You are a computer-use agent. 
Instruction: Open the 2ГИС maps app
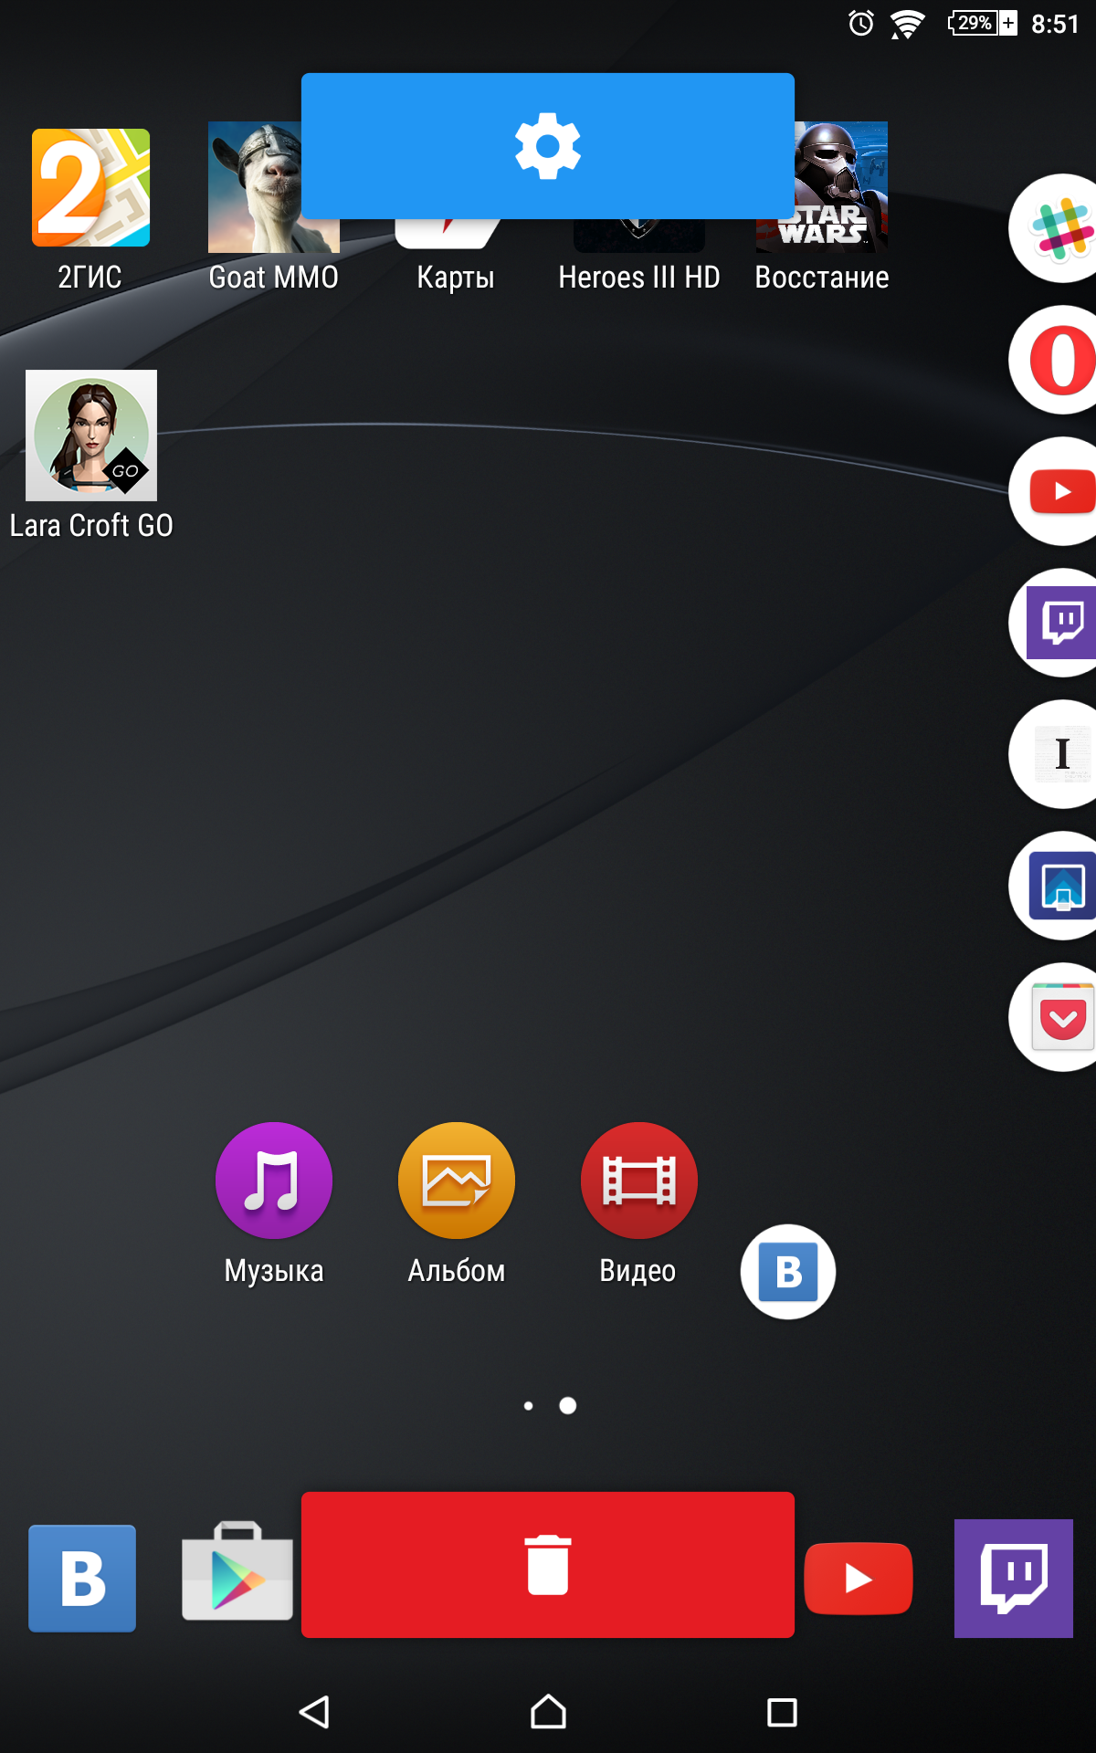click(90, 188)
